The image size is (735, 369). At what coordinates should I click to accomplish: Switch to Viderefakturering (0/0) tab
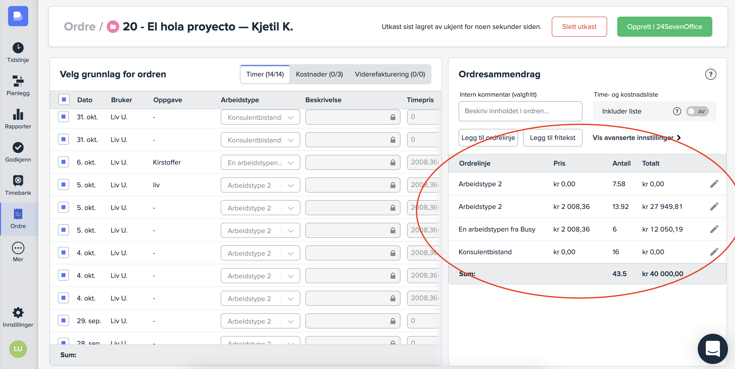click(389, 74)
